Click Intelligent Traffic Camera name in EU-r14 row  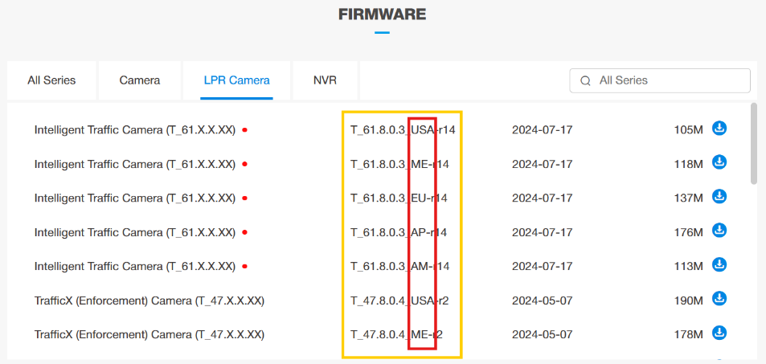[135, 198]
